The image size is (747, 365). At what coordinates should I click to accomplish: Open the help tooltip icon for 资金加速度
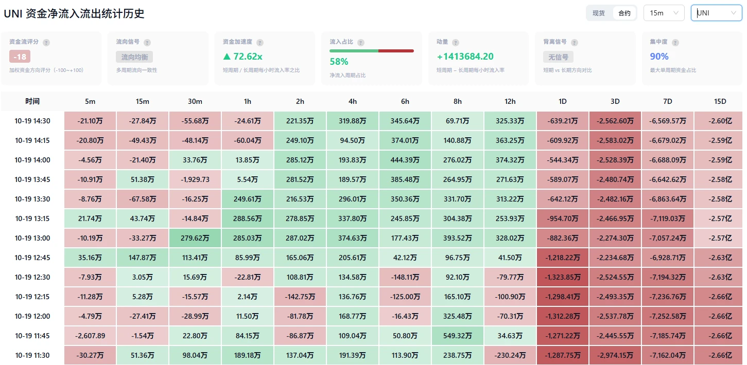point(260,43)
